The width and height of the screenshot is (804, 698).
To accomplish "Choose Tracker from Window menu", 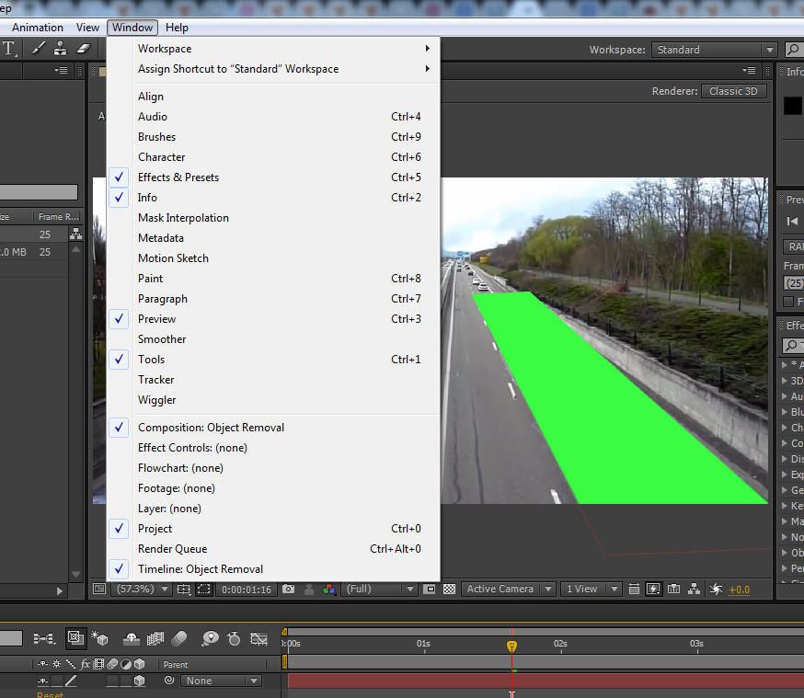I will pyautogui.click(x=274, y=380).
